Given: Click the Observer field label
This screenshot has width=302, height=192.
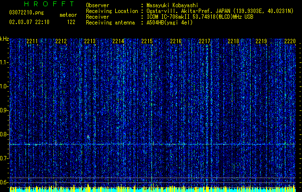Looking at the screenshot, I should click(x=97, y=5).
